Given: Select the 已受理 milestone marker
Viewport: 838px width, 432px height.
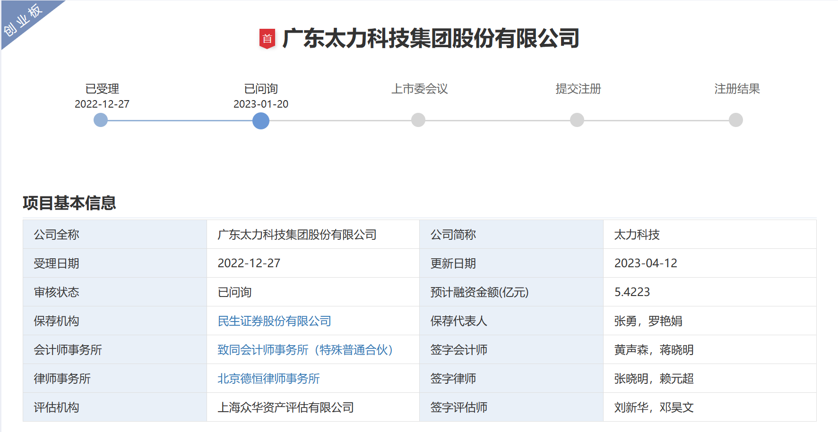Looking at the screenshot, I should pyautogui.click(x=100, y=121).
